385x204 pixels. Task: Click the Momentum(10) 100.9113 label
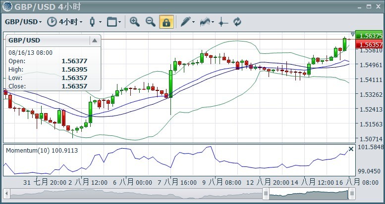(x=42, y=150)
